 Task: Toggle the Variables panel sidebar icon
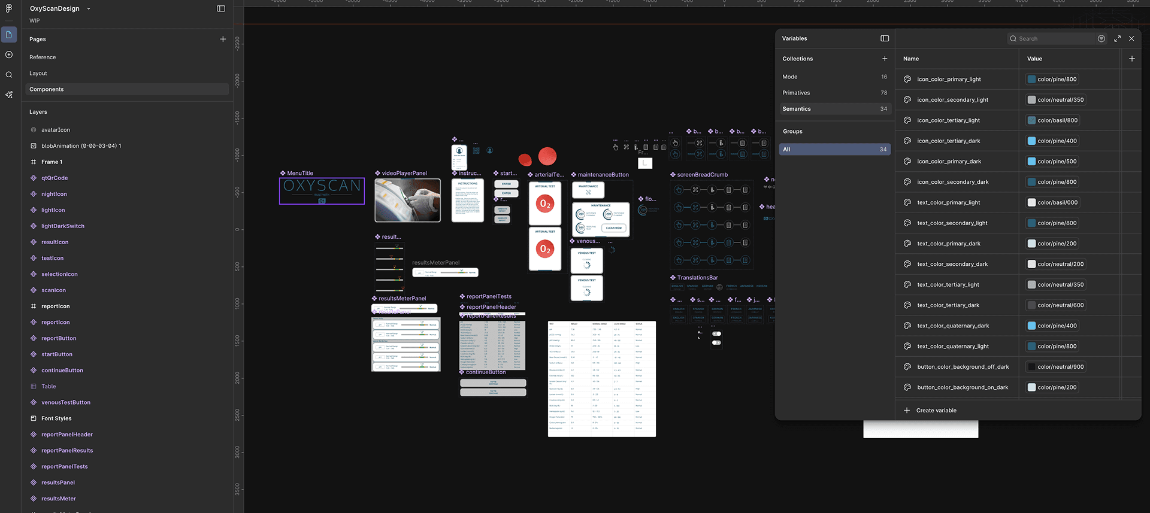click(x=885, y=38)
